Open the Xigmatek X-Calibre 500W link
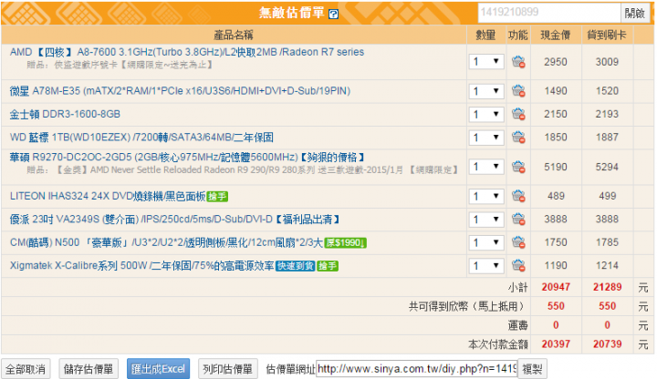This screenshot has width=657, height=379. (142, 266)
